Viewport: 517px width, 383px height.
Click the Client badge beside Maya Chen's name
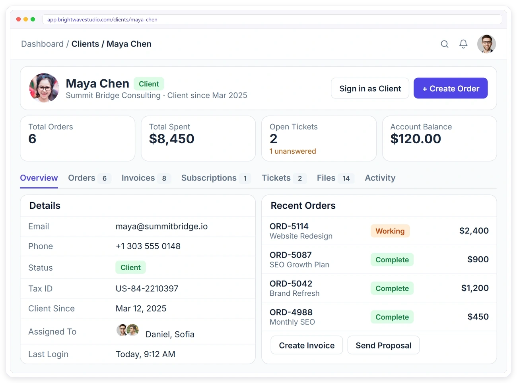149,84
